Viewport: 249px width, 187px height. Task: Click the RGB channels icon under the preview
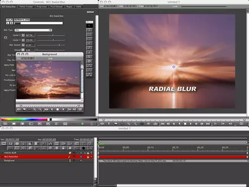pyautogui.click(x=142, y=124)
